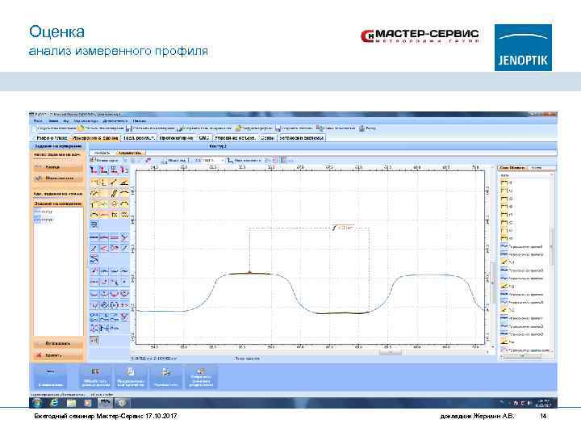Select the circle tool icon in the yellow palette
The width and height of the screenshot is (581, 436).
(114, 204)
